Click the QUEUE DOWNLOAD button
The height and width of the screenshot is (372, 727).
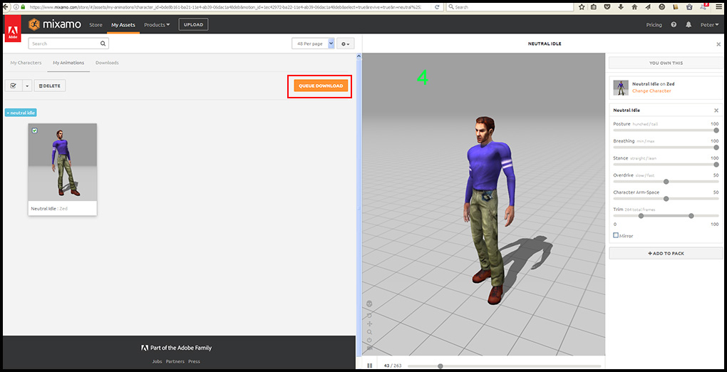pyautogui.click(x=321, y=86)
